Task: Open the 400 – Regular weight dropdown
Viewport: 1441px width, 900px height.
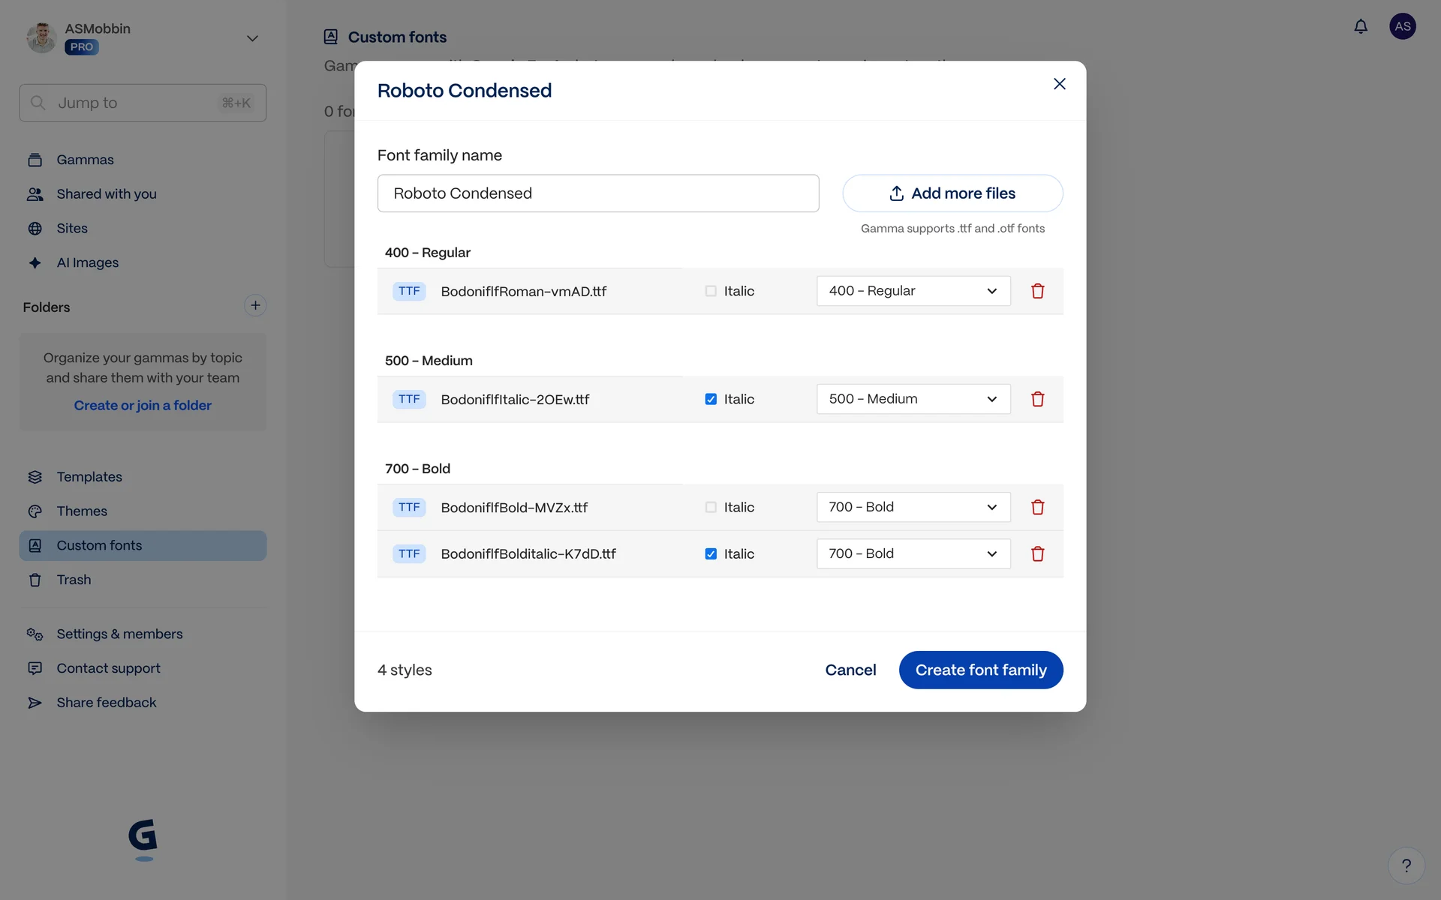Action: tap(913, 291)
